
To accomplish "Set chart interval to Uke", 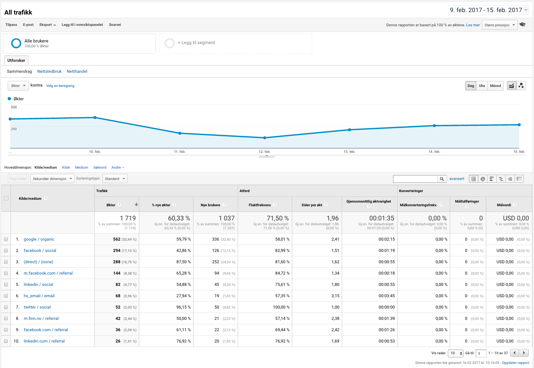I will pos(482,86).
